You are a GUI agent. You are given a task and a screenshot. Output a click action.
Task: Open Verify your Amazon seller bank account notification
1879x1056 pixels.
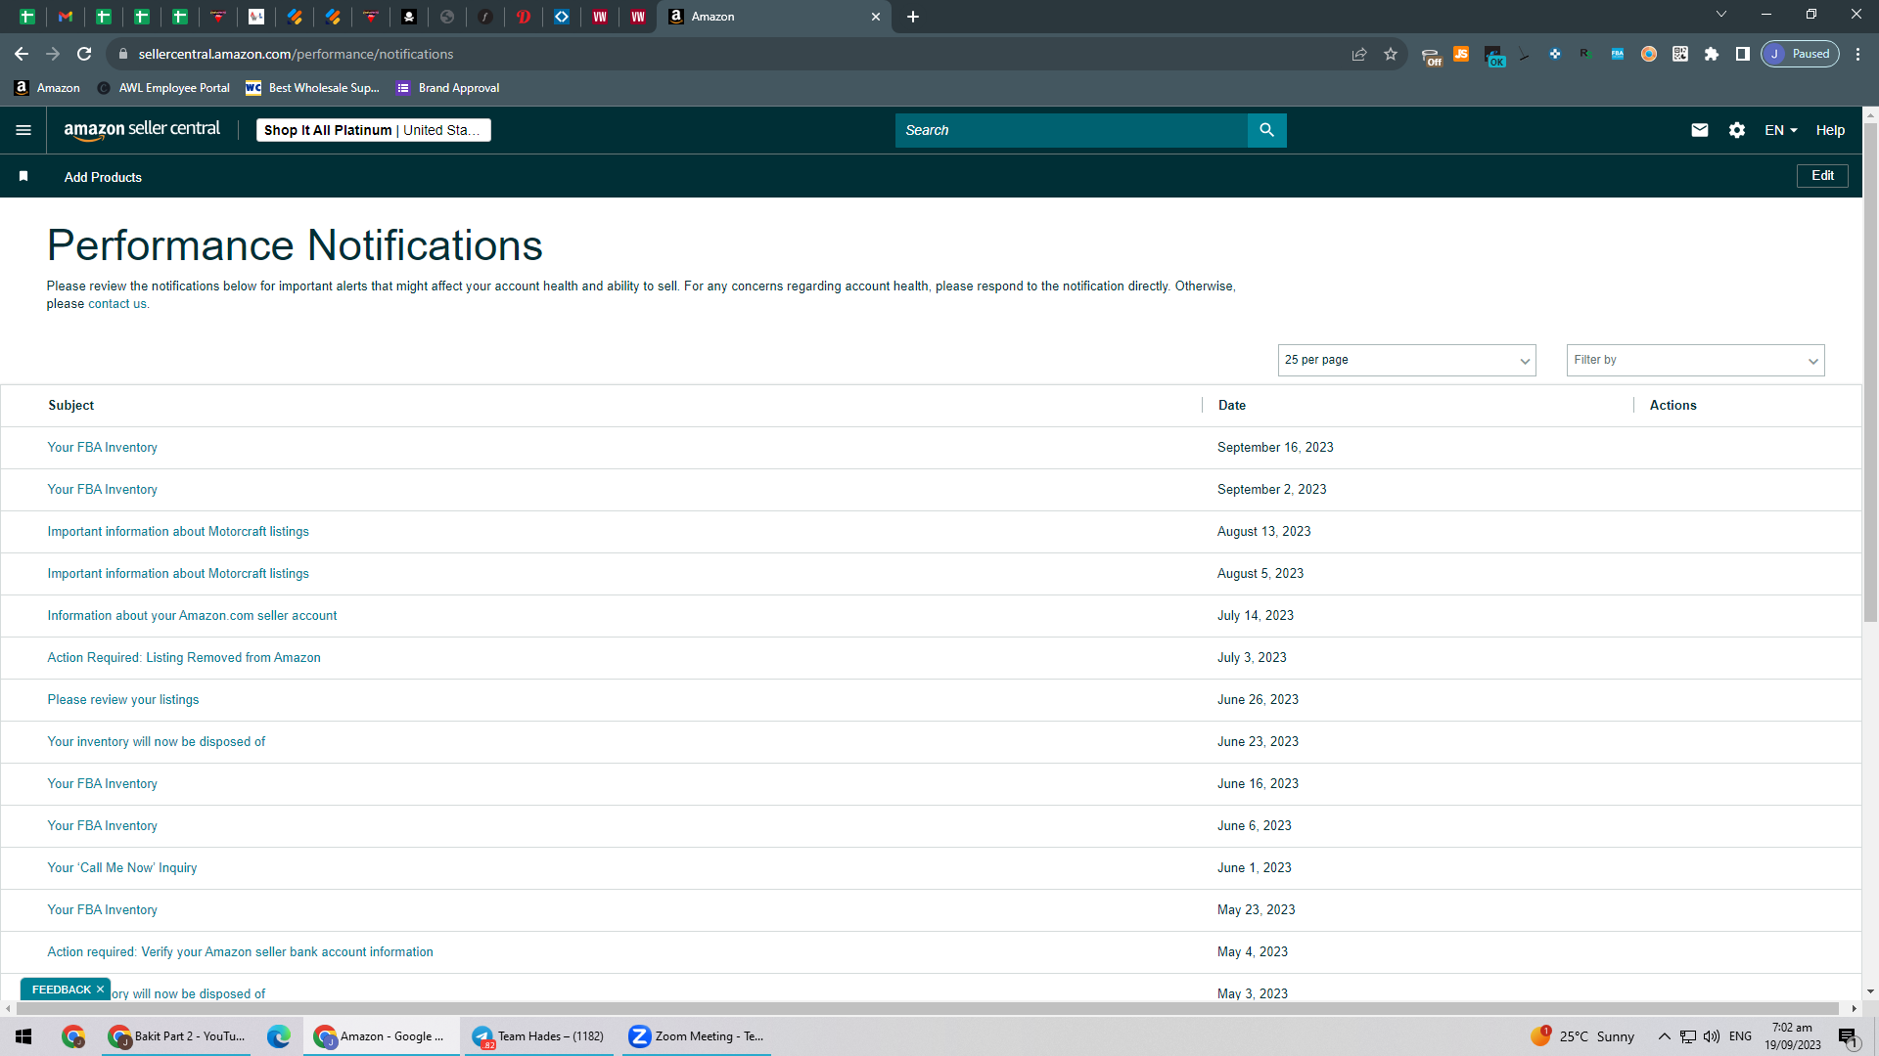[240, 951]
